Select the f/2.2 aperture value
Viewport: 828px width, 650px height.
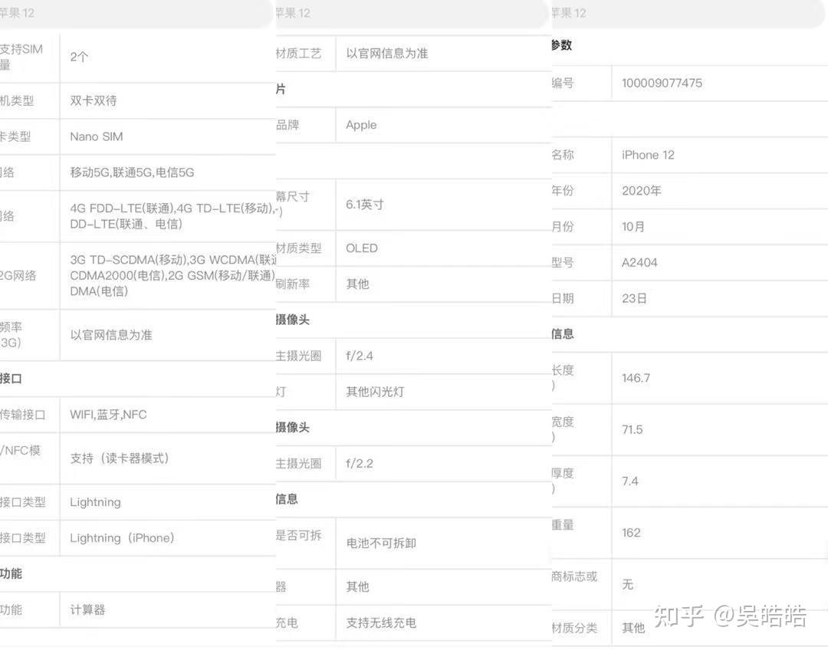point(360,465)
